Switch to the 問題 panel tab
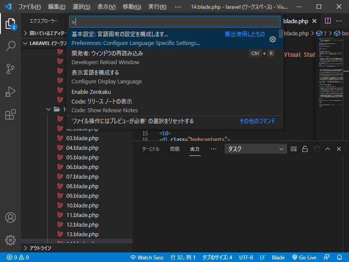The image size is (349, 262). 175,149
